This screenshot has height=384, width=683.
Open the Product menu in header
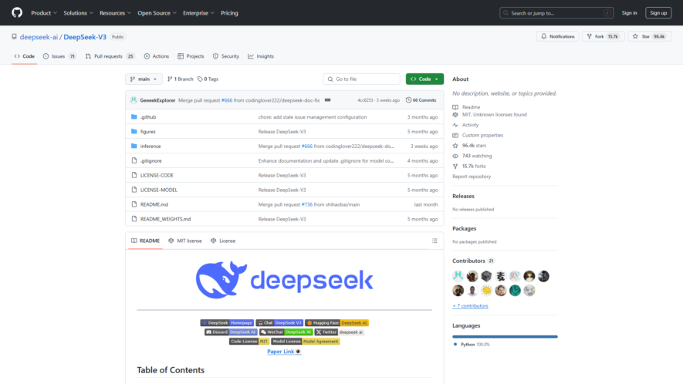44,13
